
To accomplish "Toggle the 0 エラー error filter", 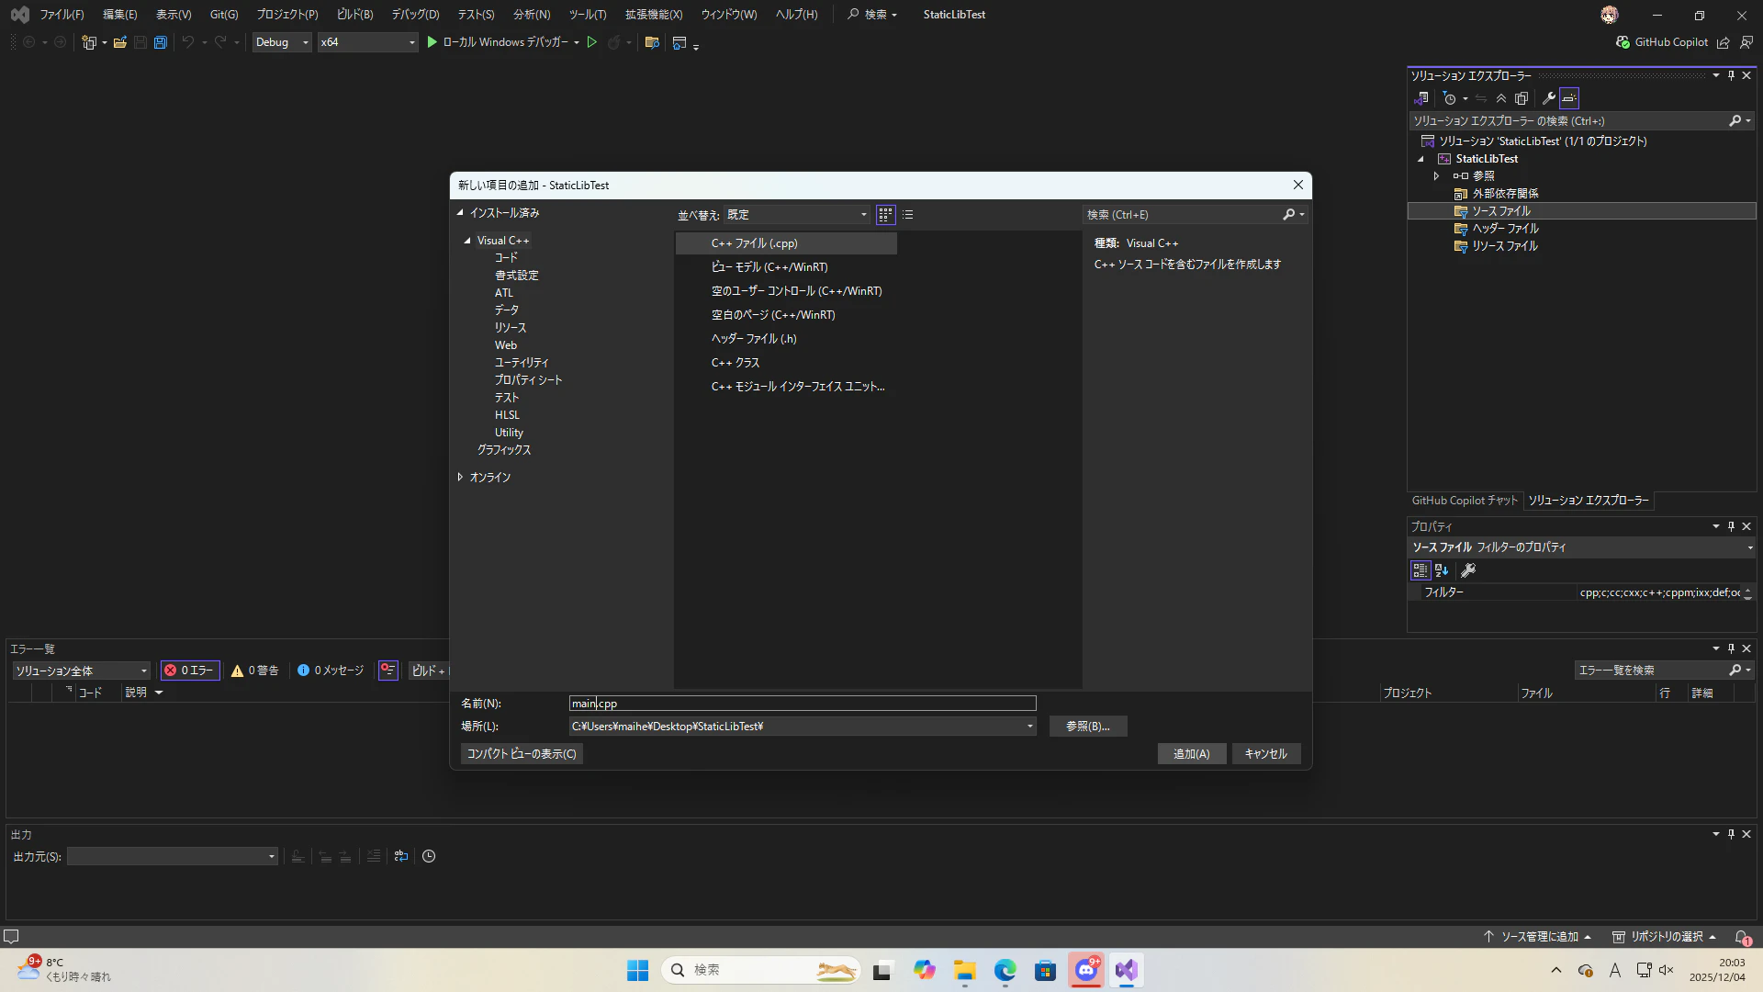I will tap(189, 671).
